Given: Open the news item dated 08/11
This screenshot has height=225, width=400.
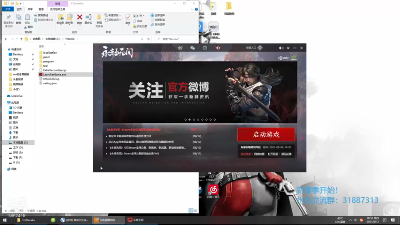Looking at the screenshot, I should [x=134, y=154].
